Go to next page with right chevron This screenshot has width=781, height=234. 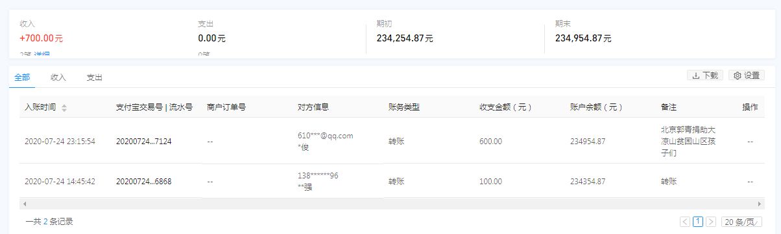pyautogui.click(x=711, y=222)
